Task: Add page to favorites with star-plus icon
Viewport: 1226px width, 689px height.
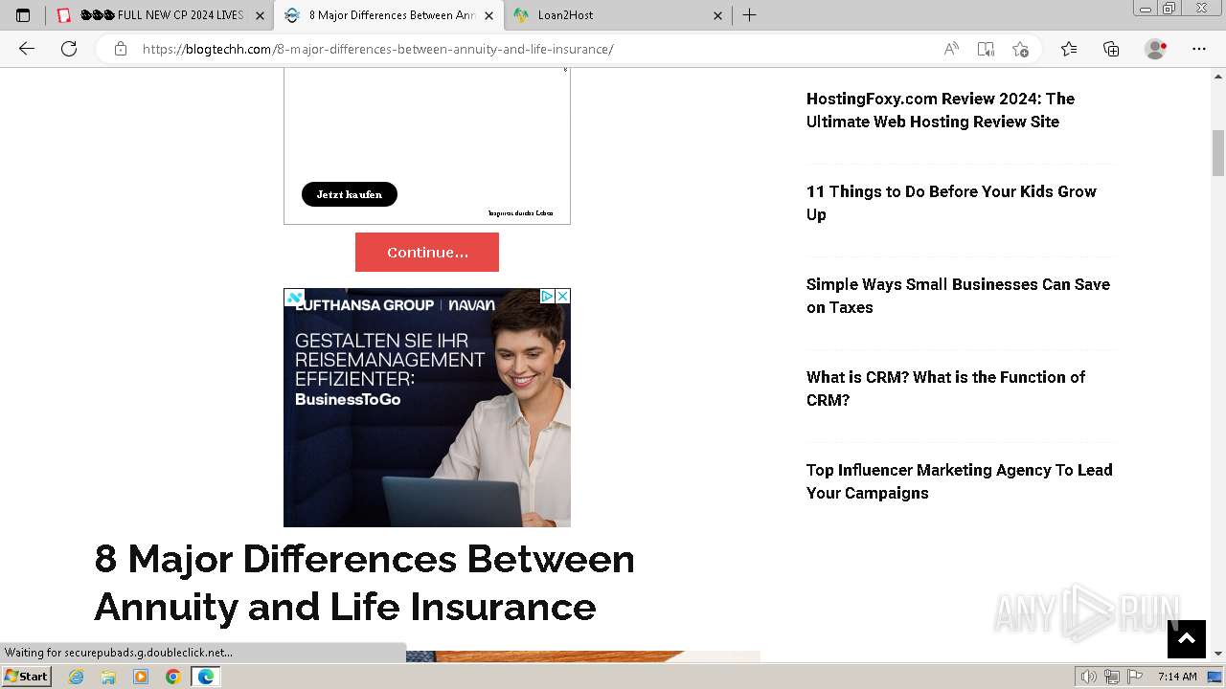Action: (x=1020, y=49)
